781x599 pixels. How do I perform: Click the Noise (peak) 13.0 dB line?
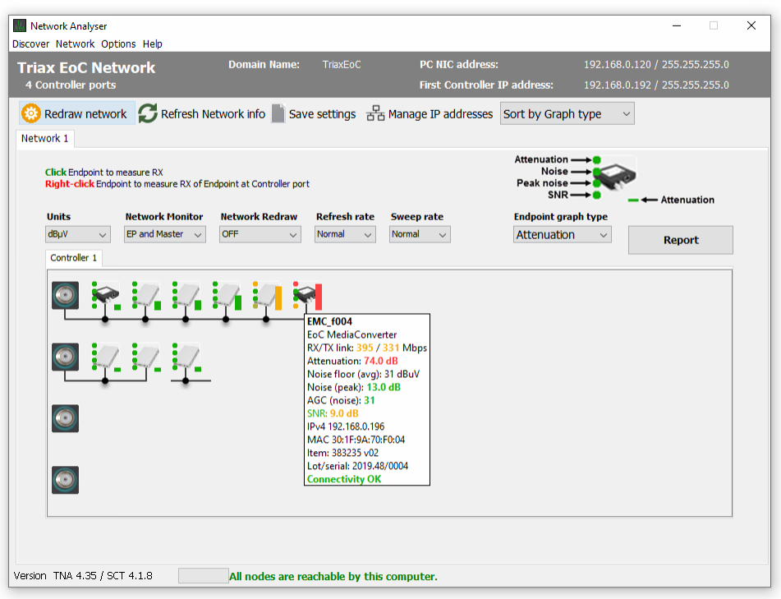pos(354,387)
